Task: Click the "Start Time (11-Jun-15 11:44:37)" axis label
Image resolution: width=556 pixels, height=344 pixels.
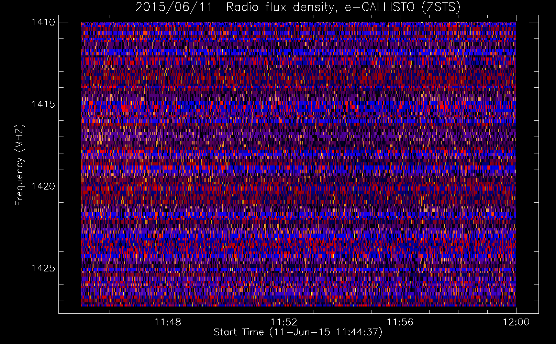Action: point(298,332)
